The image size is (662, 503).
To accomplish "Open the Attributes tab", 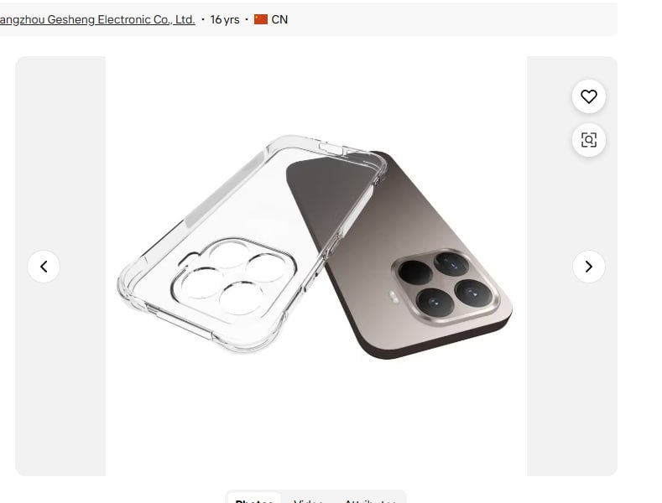I will point(370,500).
